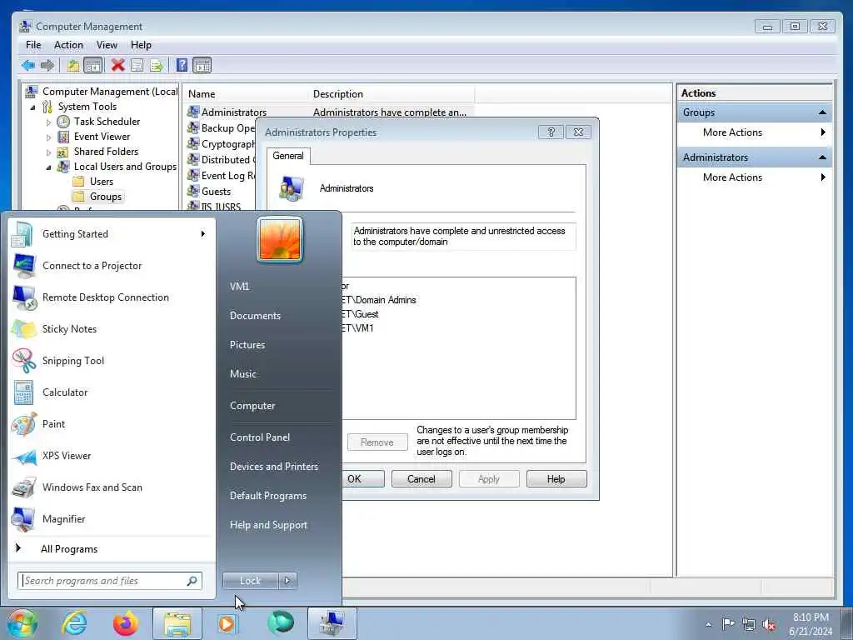
Task: Click the Forward arrow toolbar icon
Action: (x=47, y=66)
